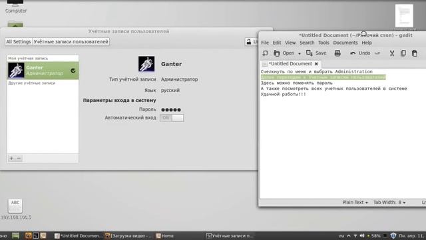Open the Edit menu in gedit

pyautogui.click(x=277, y=43)
